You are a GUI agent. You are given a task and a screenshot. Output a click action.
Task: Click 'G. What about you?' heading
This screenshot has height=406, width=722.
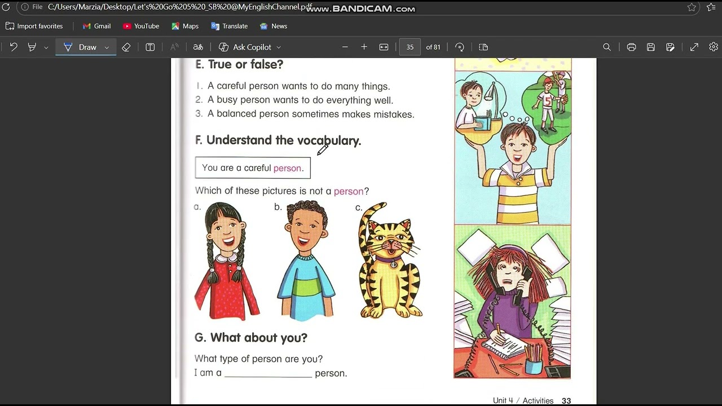point(251,338)
